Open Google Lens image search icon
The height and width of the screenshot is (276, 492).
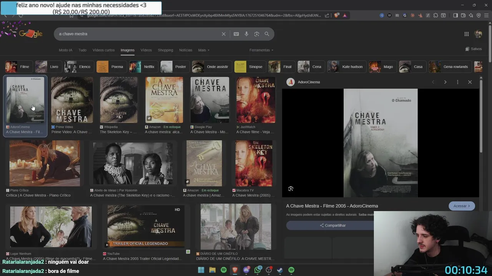257,34
